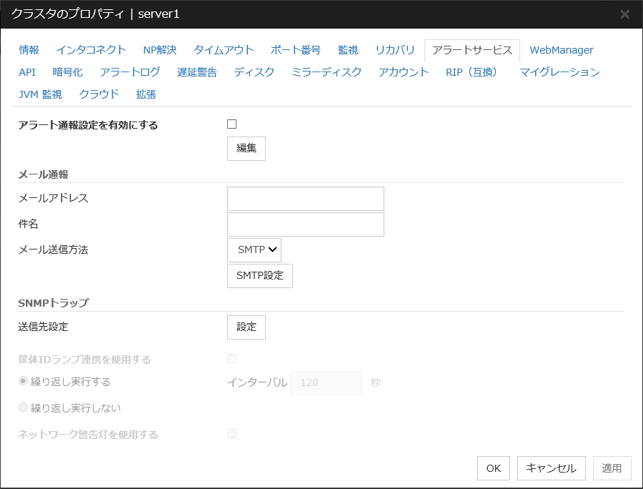Close the cluster properties dialog
Image resolution: width=643 pixels, height=489 pixels.
click(624, 14)
